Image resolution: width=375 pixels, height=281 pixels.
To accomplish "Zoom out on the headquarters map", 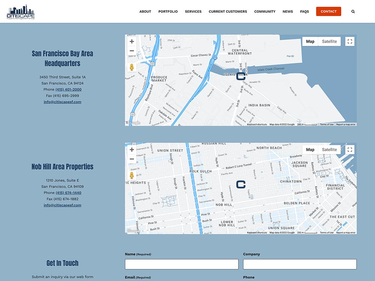I will point(132,51).
